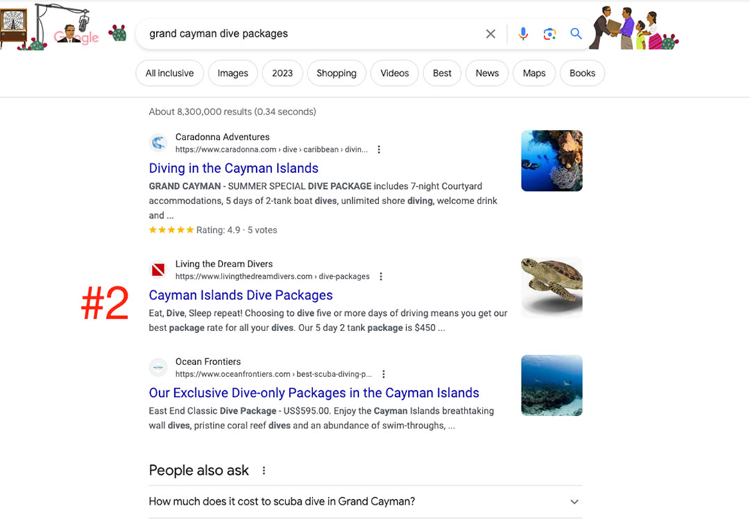750x527 pixels.
Task: Click the Ocean Frontiers favicon
Action: click(158, 367)
